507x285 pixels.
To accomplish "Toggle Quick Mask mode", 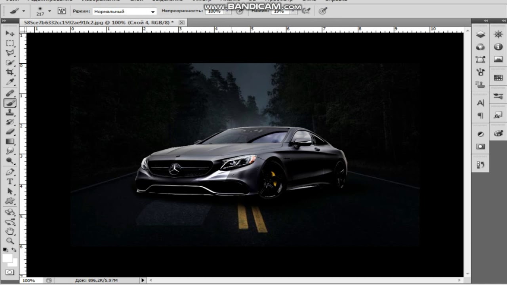I will 10,272.
